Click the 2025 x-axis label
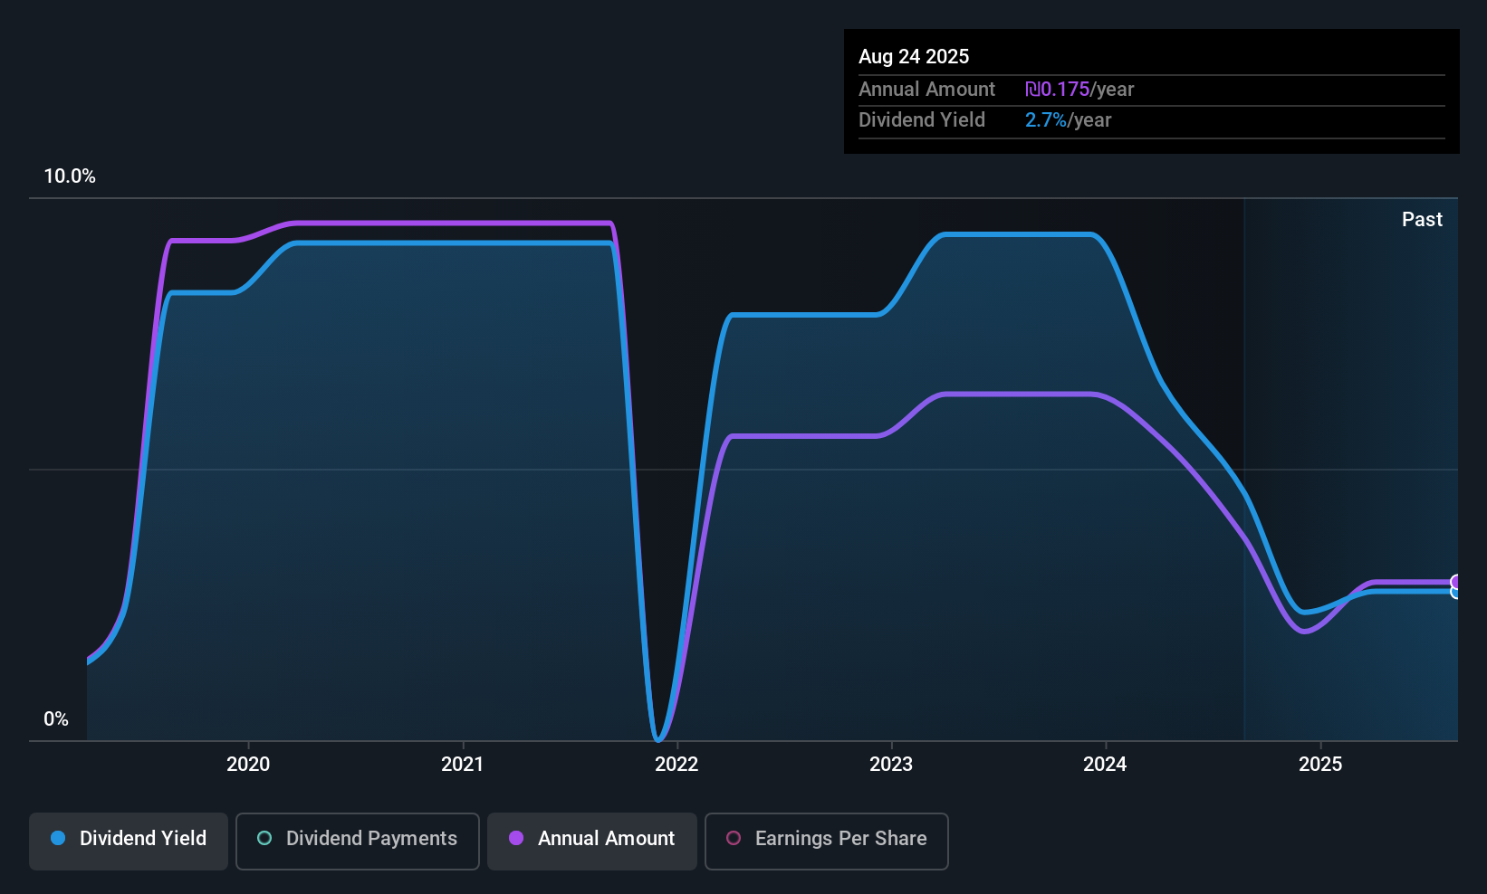Screen dimensions: 1487x894 tap(1320, 764)
